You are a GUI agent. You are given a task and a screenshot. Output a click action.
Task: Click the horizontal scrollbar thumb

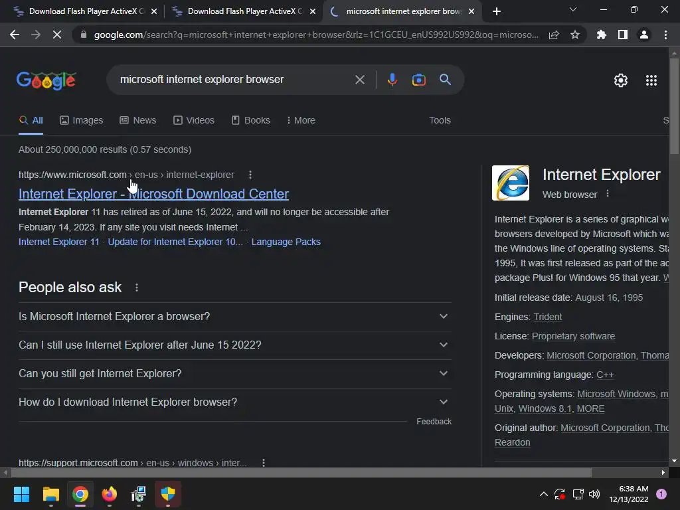301,472
